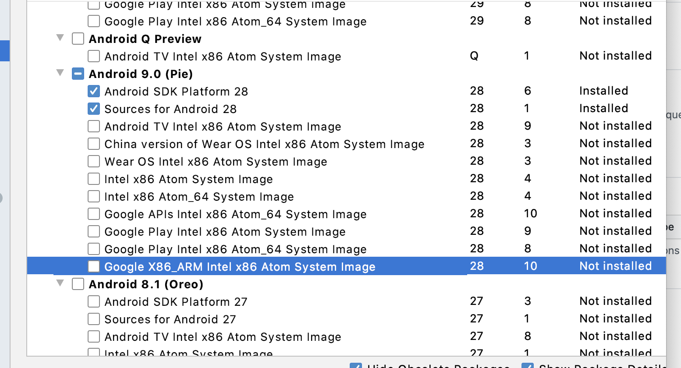Collapse the Android 8.1 (Oreo) section
The height and width of the screenshot is (368, 681).
(60, 284)
